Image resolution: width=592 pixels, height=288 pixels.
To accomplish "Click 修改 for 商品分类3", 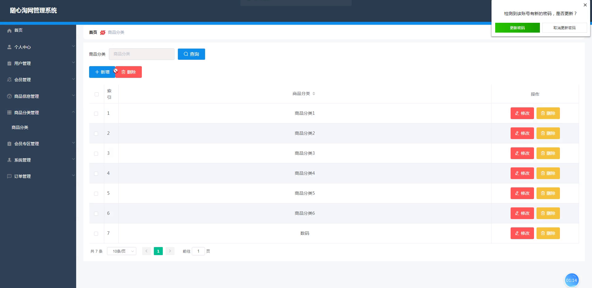I will click(x=522, y=153).
